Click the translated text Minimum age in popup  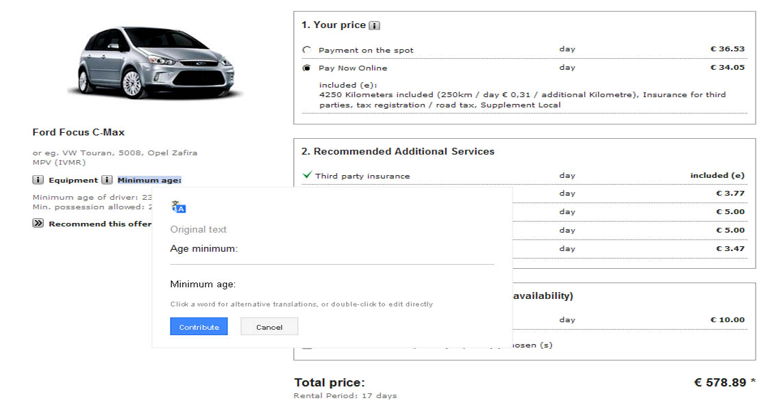203,285
